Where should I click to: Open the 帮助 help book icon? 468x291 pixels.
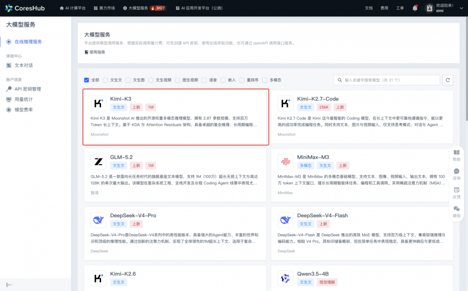pyautogui.click(x=456, y=152)
